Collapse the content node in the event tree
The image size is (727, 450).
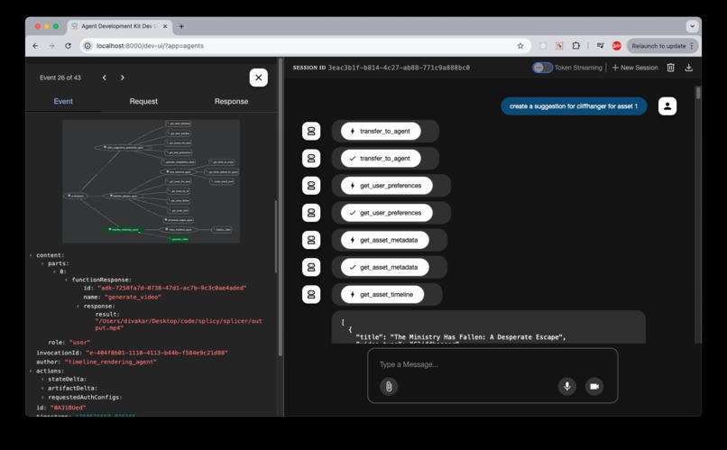(31, 255)
